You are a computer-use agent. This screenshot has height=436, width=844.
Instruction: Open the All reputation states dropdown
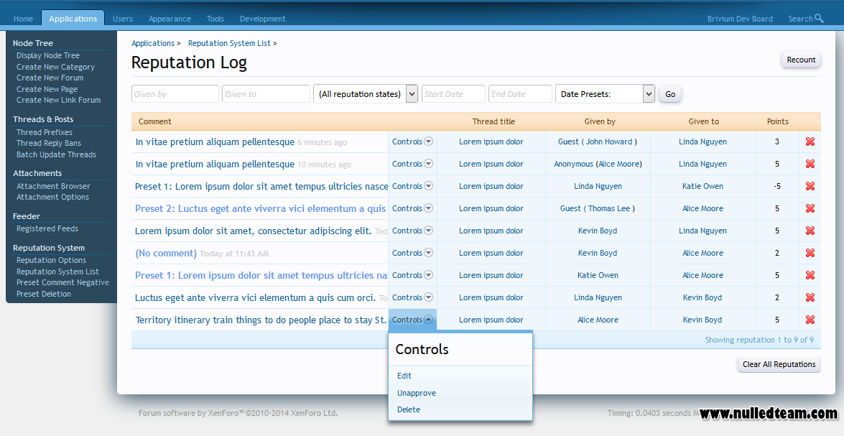[x=366, y=93]
